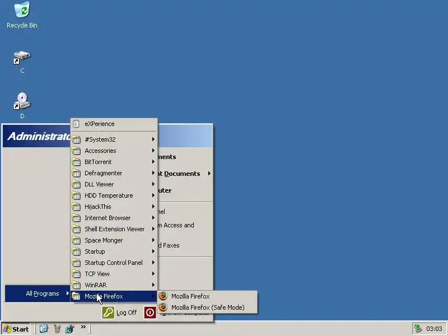Open the Recycle Bin desktop icon
Screen dimensions: 448x336
22,15
